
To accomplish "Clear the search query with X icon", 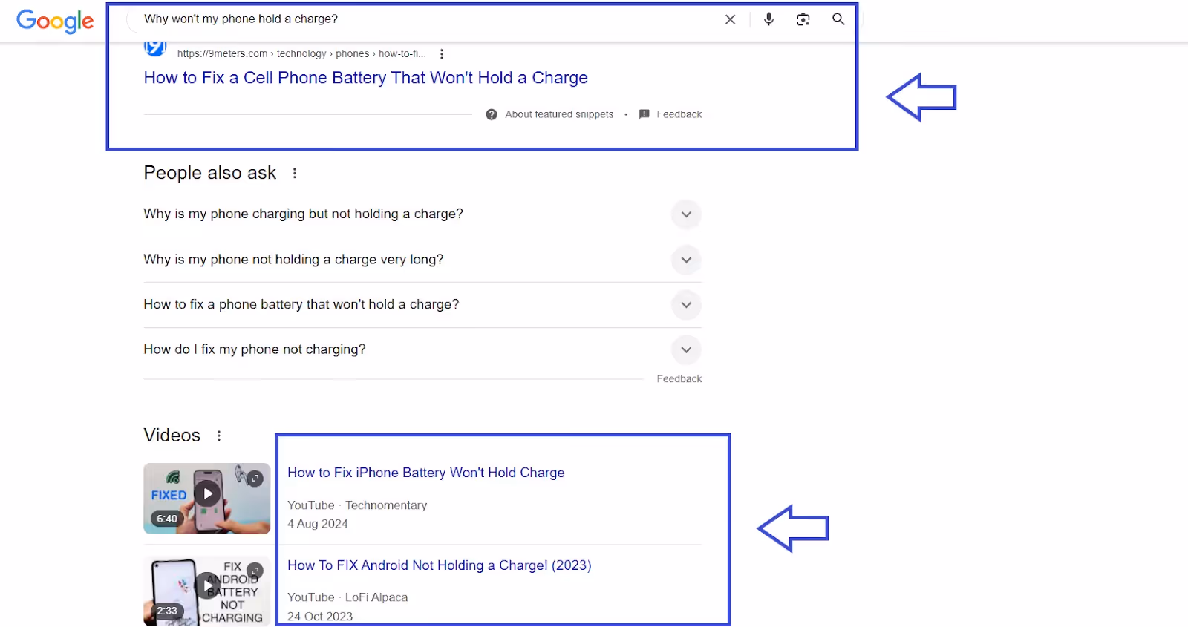I will click(730, 19).
